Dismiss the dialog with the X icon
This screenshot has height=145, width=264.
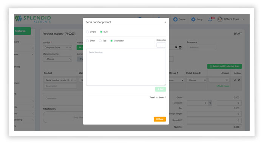(x=165, y=22)
